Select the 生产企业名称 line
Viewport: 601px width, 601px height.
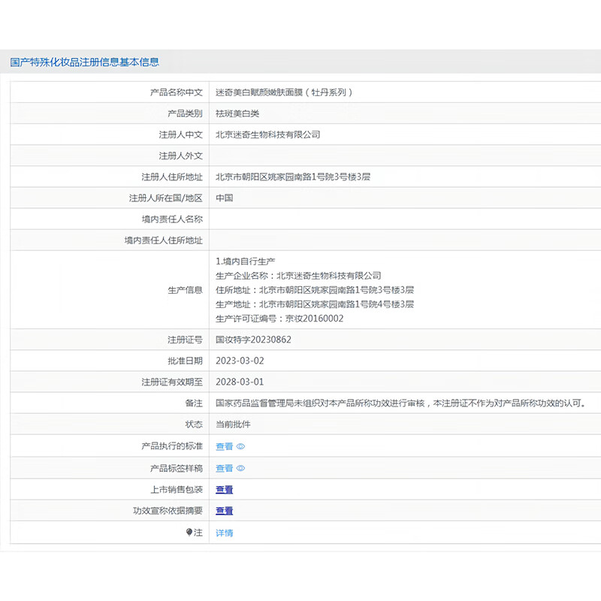click(298, 276)
